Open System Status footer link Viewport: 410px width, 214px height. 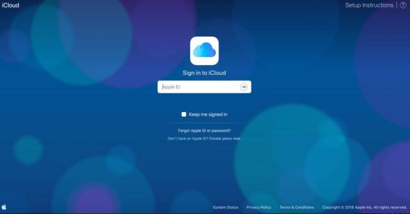(x=225, y=207)
